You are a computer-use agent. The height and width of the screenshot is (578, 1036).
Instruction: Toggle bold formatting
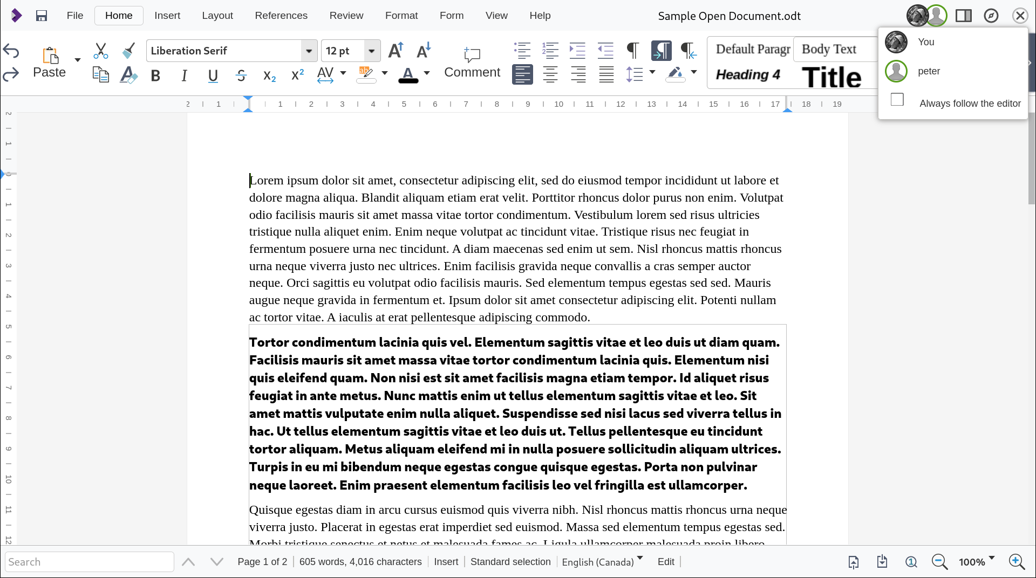(155, 75)
